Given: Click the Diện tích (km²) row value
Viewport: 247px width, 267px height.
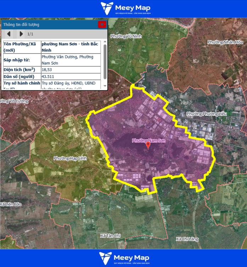Looking at the screenshot, I should pyautogui.click(x=47, y=70).
